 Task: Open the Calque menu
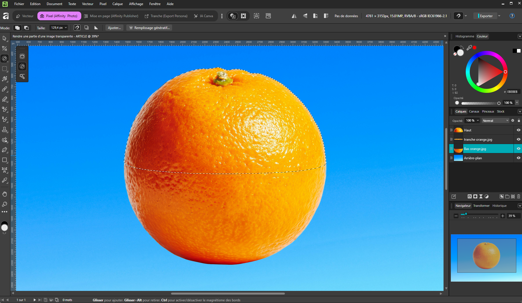[x=117, y=4]
